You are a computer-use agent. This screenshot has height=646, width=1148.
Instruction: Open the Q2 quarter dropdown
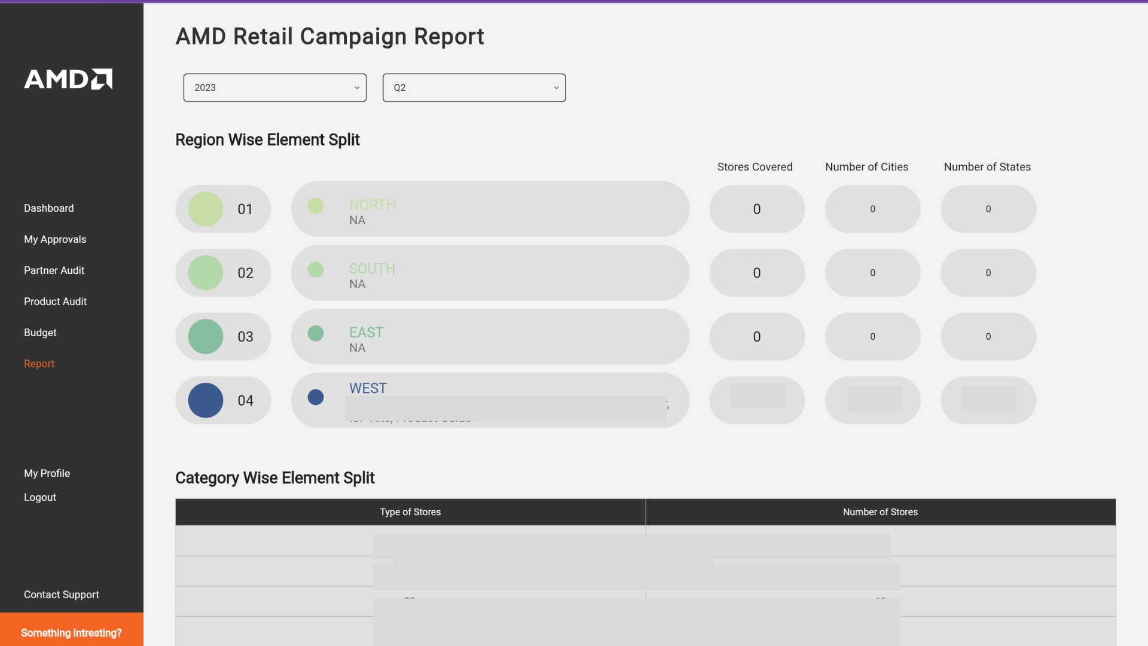(x=474, y=88)
